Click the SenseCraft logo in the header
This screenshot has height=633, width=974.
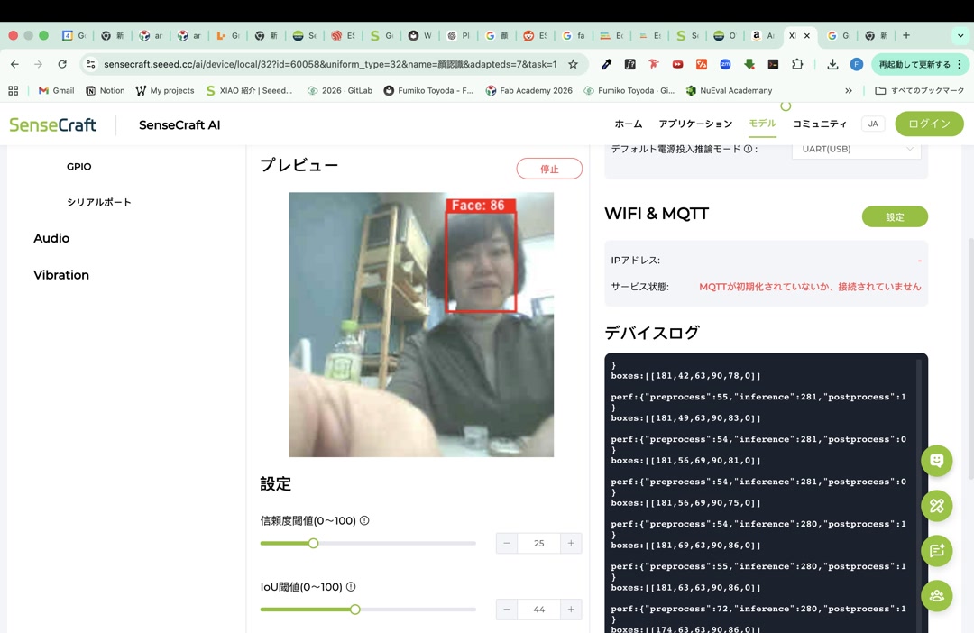click(x=52, y=124)
